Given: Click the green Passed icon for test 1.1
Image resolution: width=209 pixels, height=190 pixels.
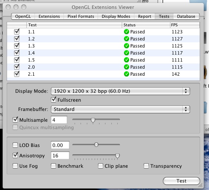Looking at the screenshot, I should point(127,32).
